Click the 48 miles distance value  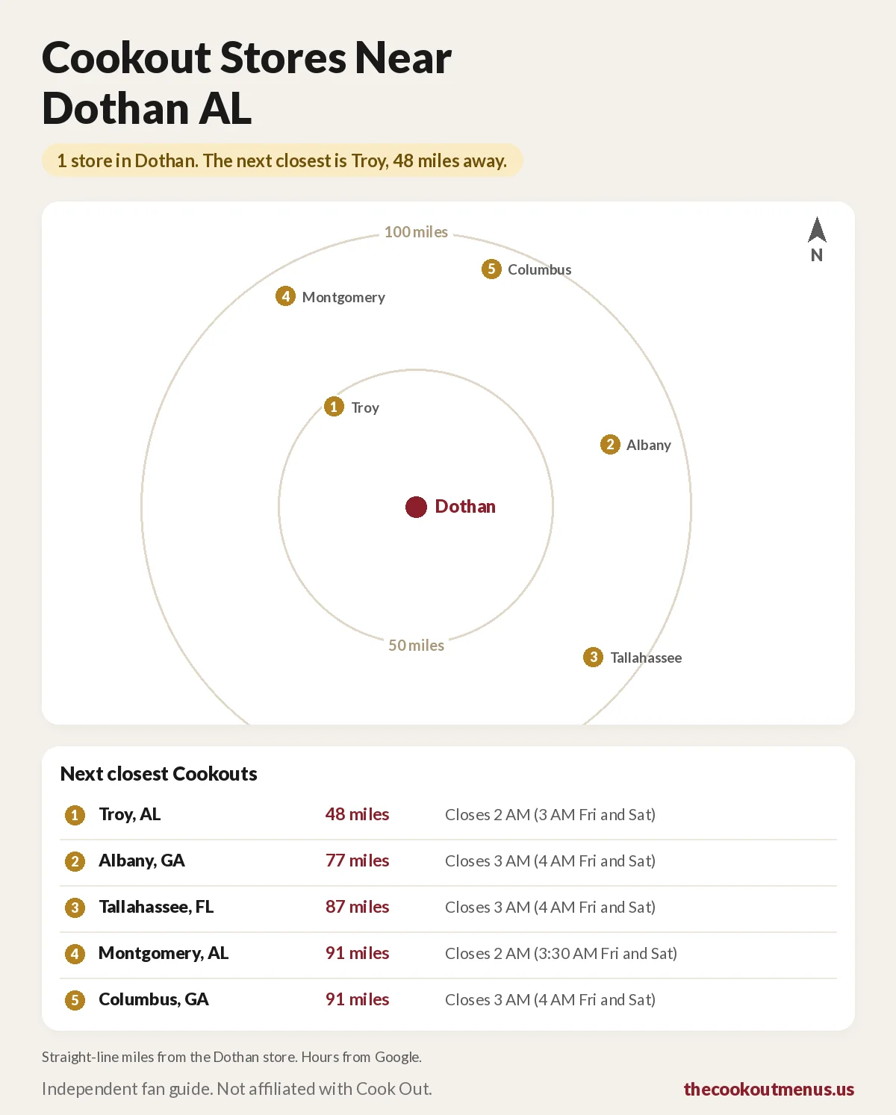pos(357,814)
